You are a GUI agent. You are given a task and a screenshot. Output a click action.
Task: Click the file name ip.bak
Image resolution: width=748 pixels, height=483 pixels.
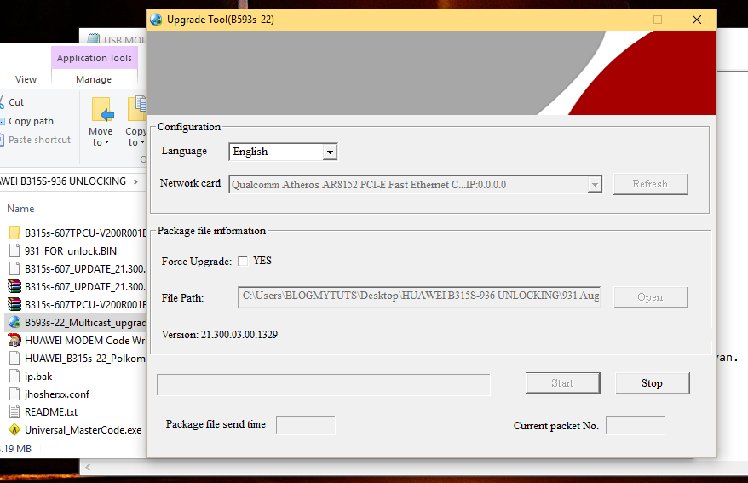pyautogui.click(x=38, y=377)
